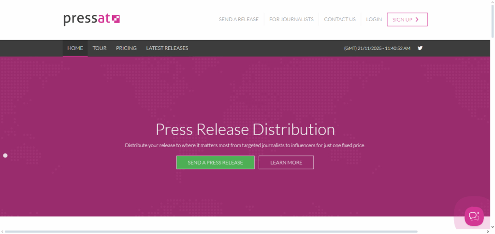Open the chat support widget

[474, 216]
